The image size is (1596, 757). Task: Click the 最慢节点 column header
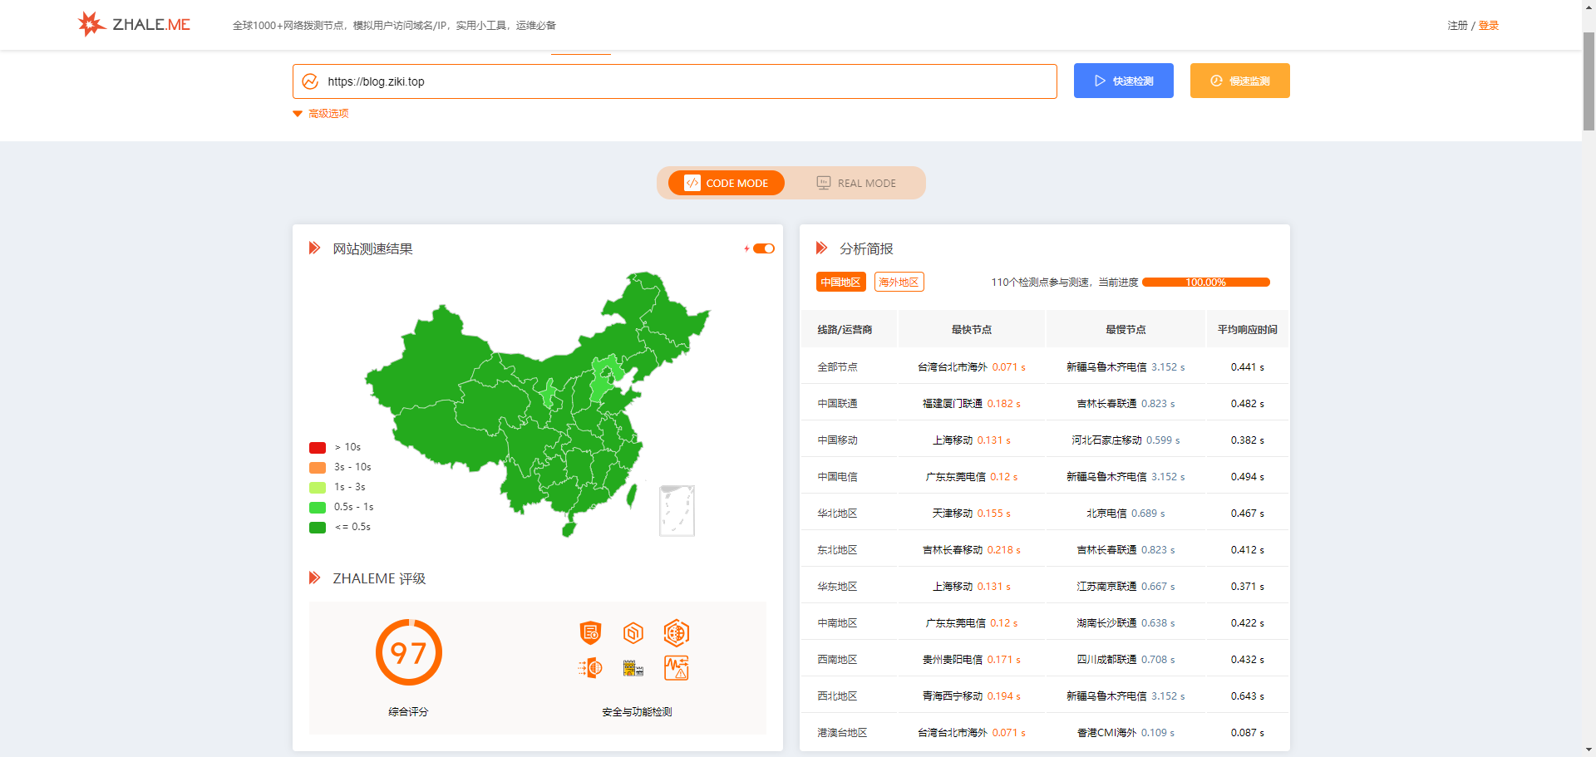(x=1126, y=330)
